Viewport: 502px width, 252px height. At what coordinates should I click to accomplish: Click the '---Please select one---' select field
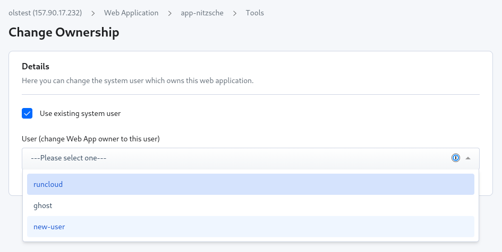251,158
